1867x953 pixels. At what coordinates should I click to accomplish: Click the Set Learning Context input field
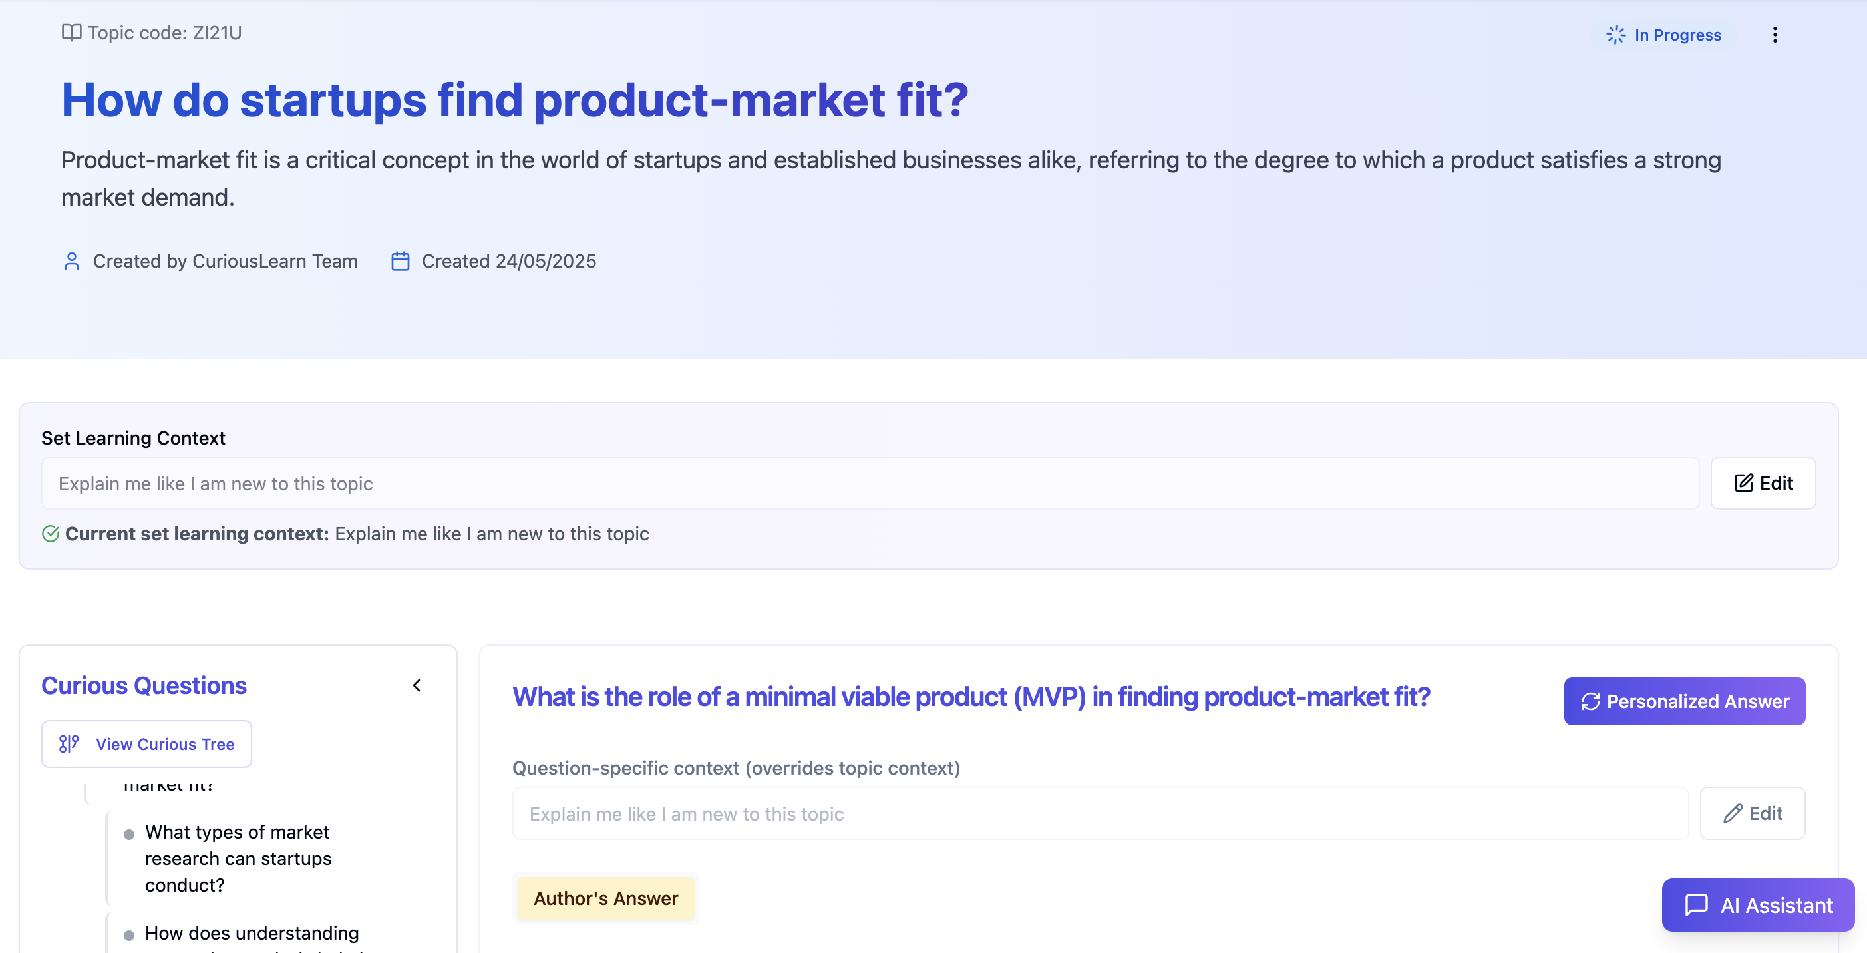pyautogui.click(x=870, y=483)
